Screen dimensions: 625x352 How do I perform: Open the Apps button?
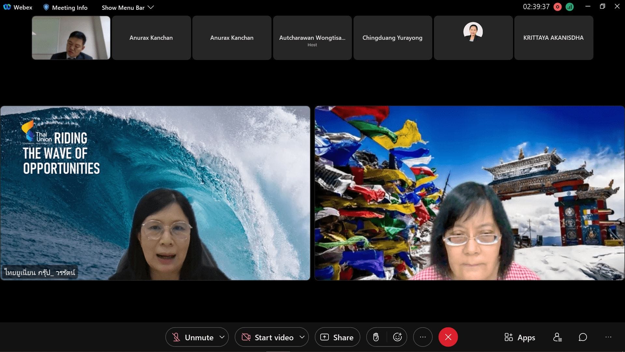[x=520, y=337]
